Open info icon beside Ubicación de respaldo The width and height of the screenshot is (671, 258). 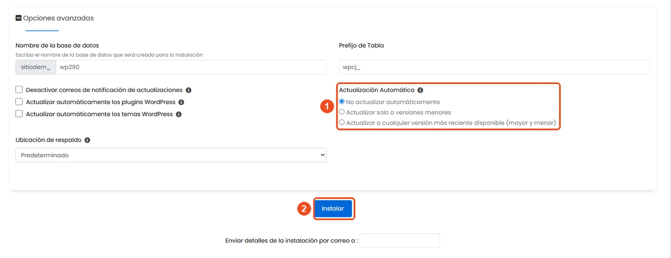87,140
